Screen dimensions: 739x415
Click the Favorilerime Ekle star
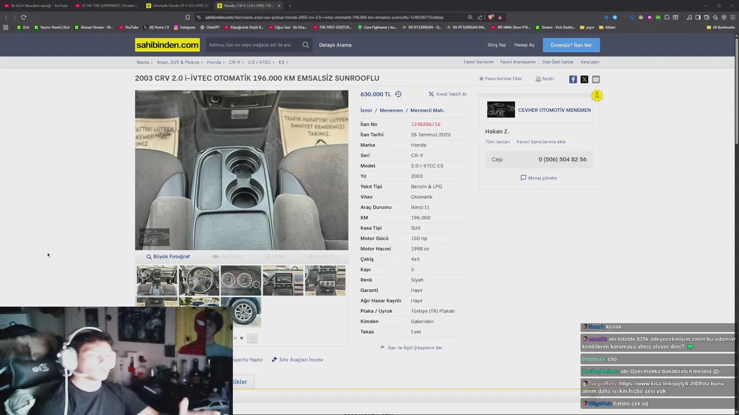coord(482,79)
